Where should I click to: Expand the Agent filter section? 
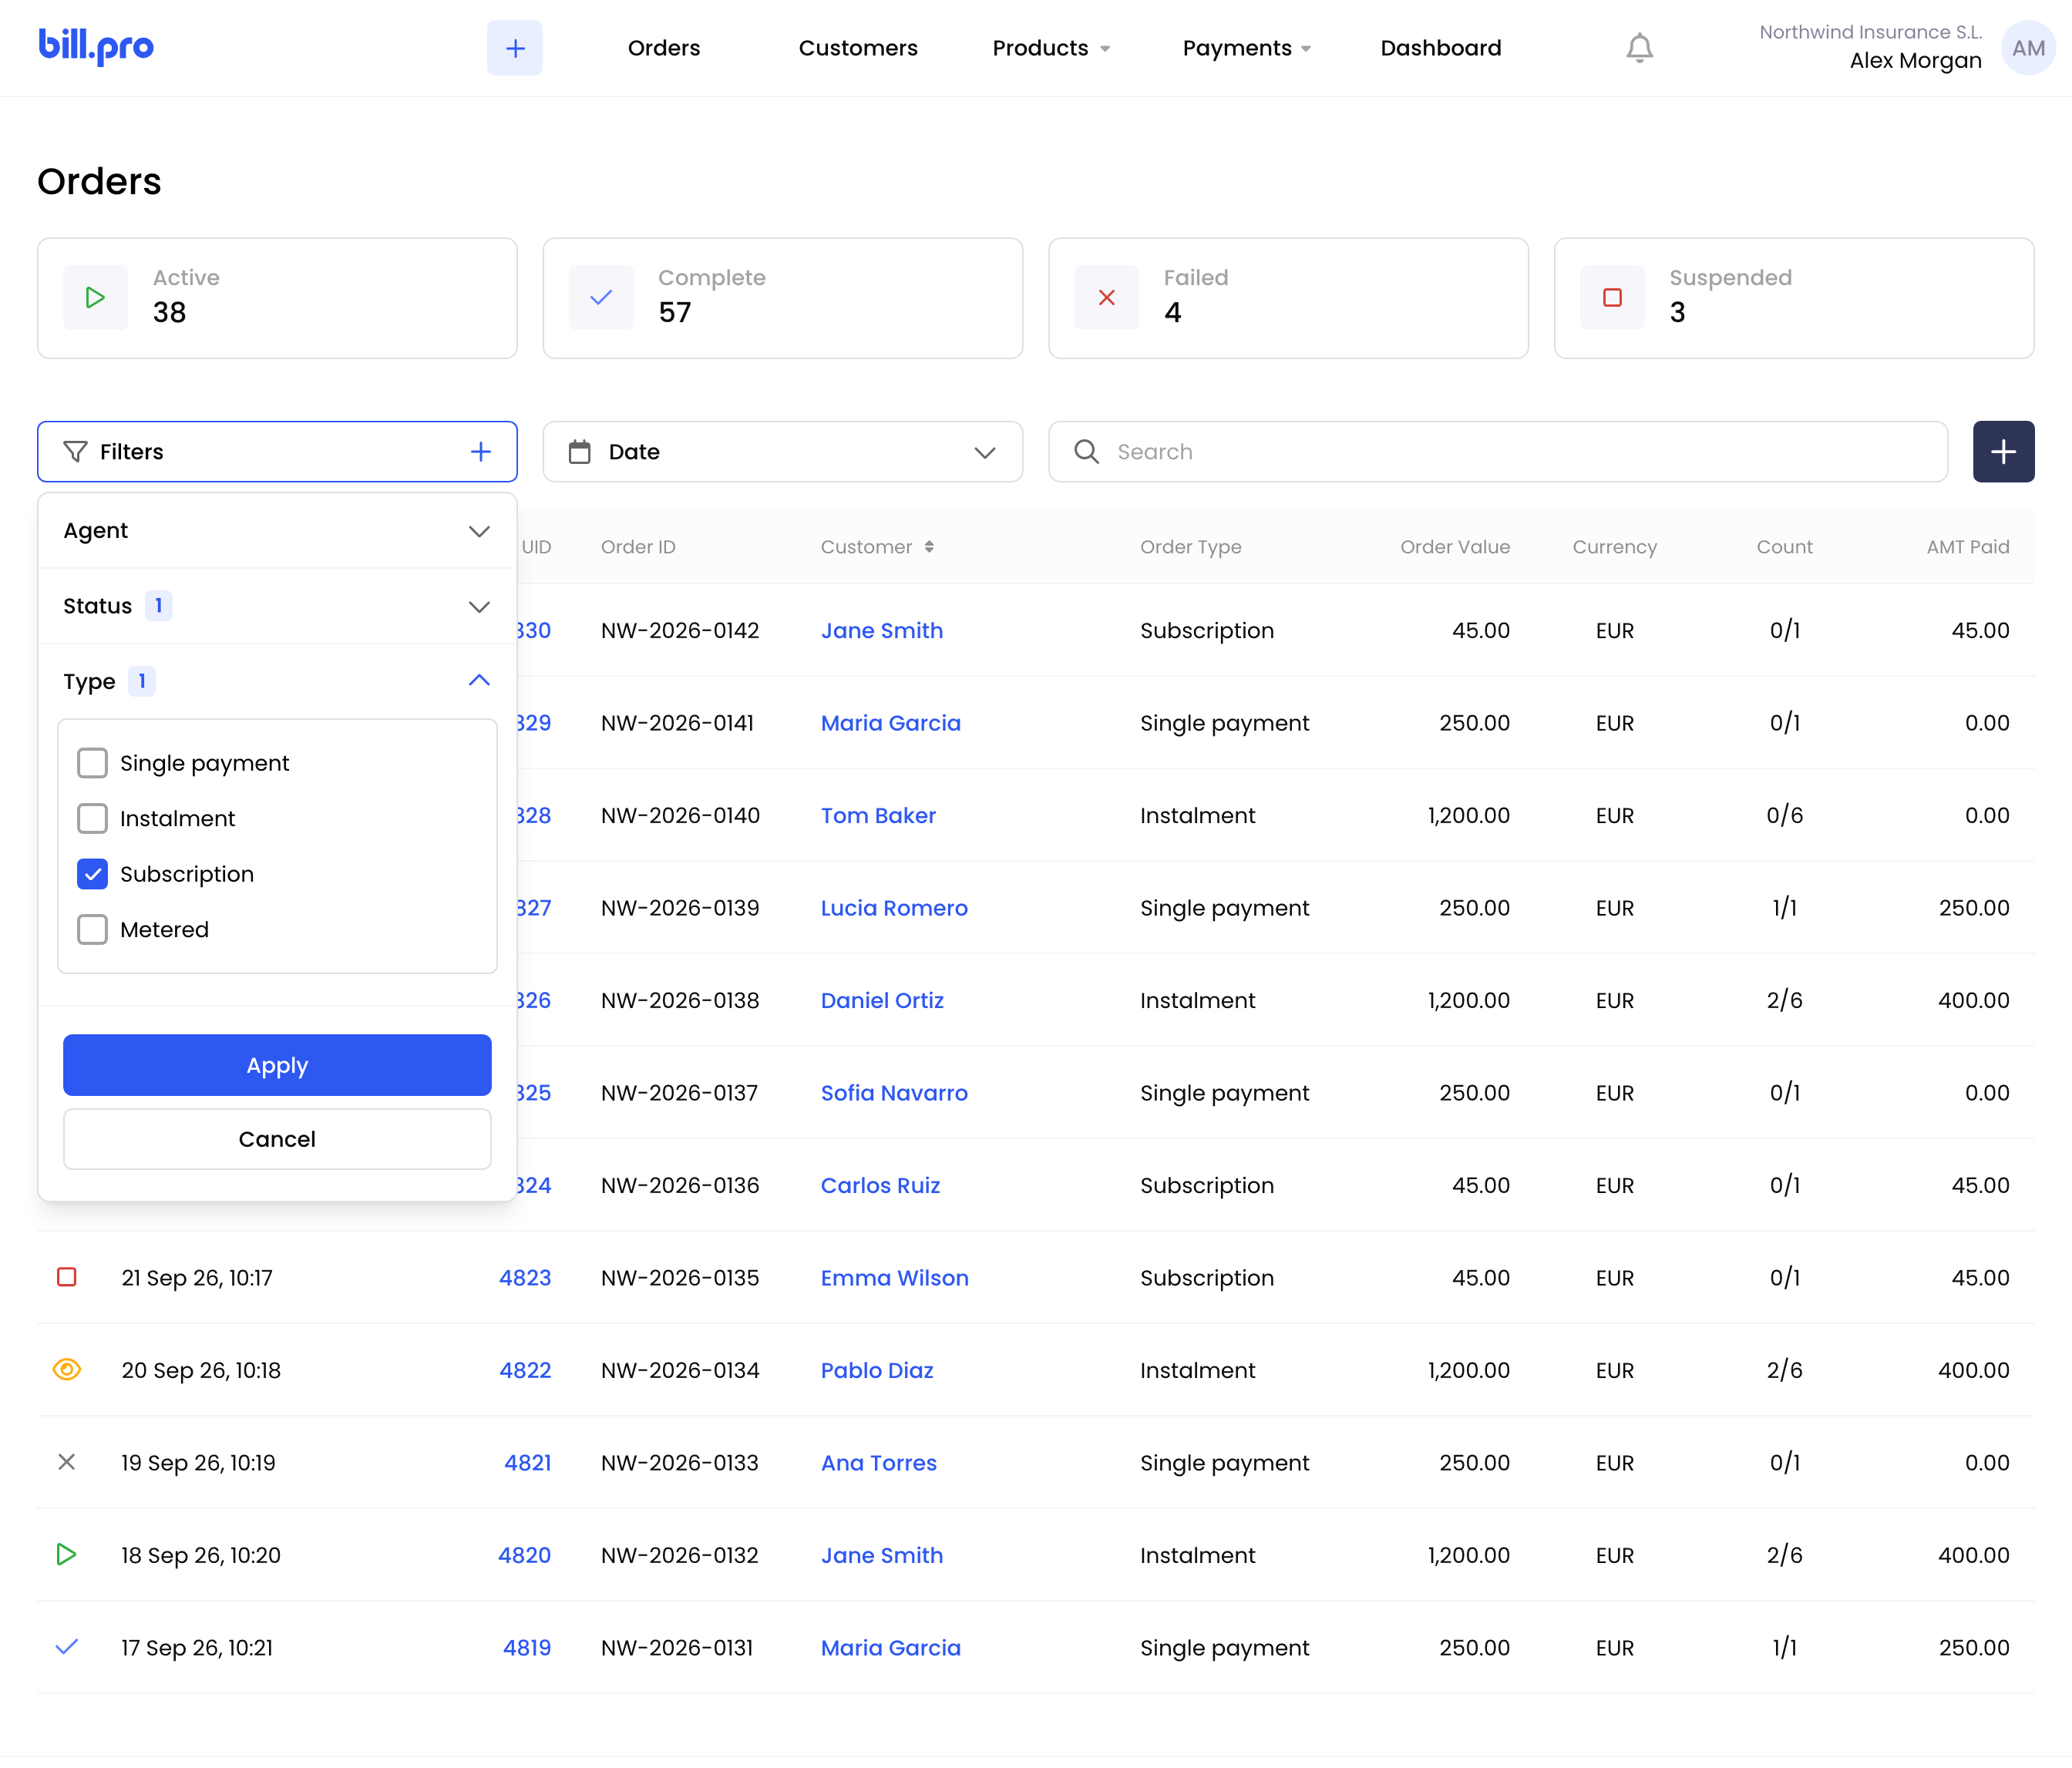(x=277, y=531)
